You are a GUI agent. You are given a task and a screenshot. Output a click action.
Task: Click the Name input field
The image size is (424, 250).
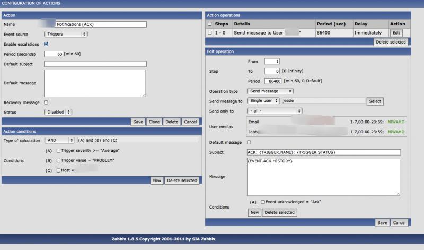point(95,24)
